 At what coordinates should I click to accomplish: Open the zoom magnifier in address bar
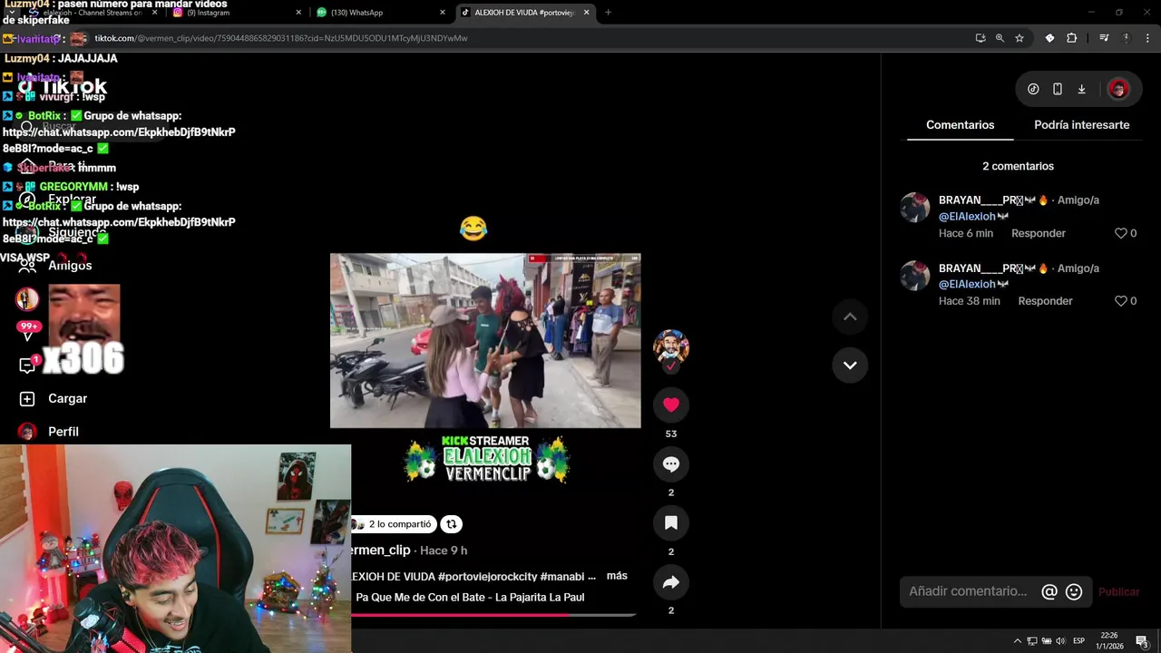1000,38
